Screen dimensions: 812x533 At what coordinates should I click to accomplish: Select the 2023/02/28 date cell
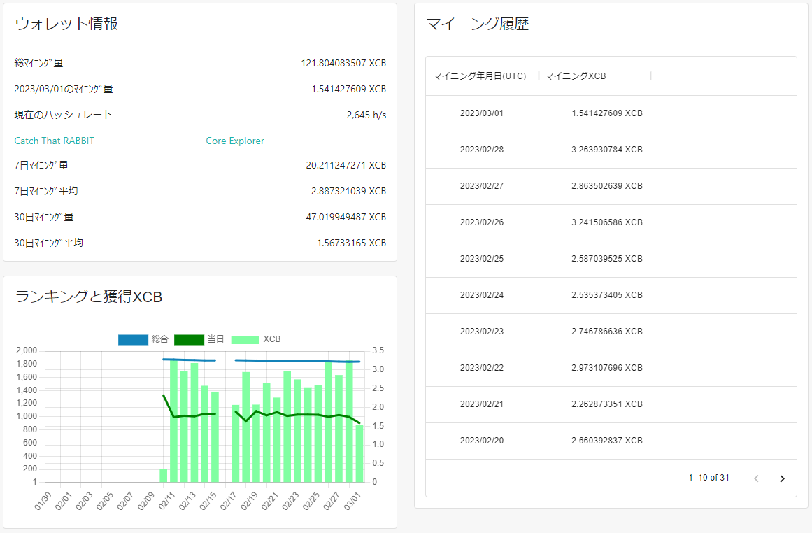click(x=482, y=150)
